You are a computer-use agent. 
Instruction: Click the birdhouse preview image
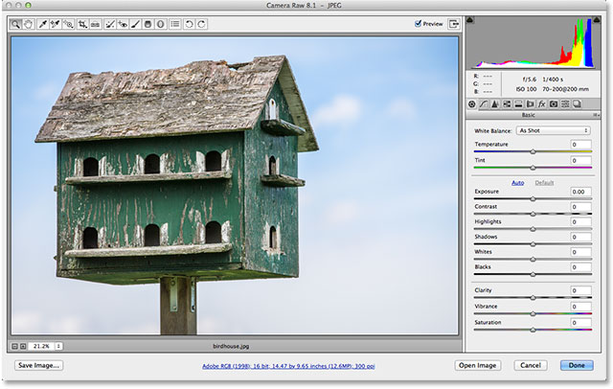235,186
